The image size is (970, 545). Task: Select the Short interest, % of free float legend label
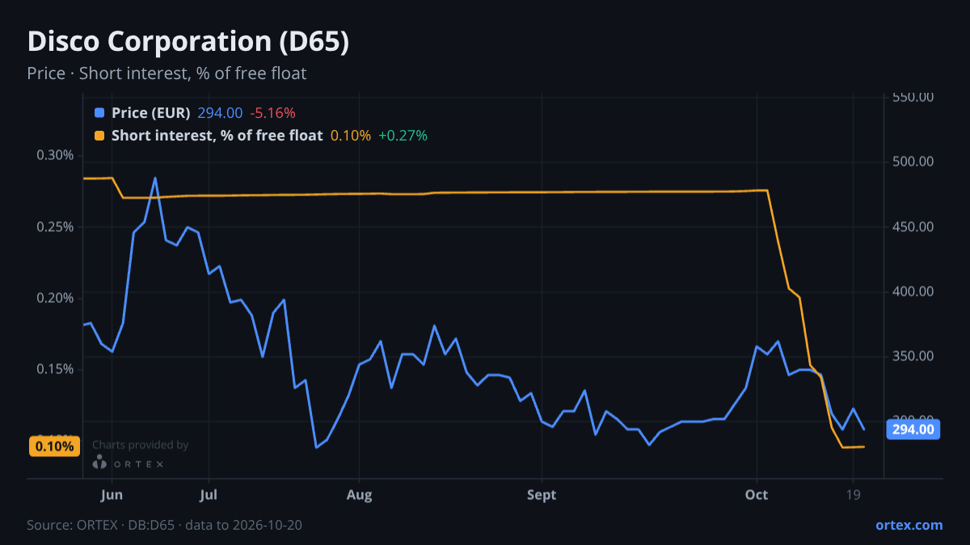(x=217, y=136)
